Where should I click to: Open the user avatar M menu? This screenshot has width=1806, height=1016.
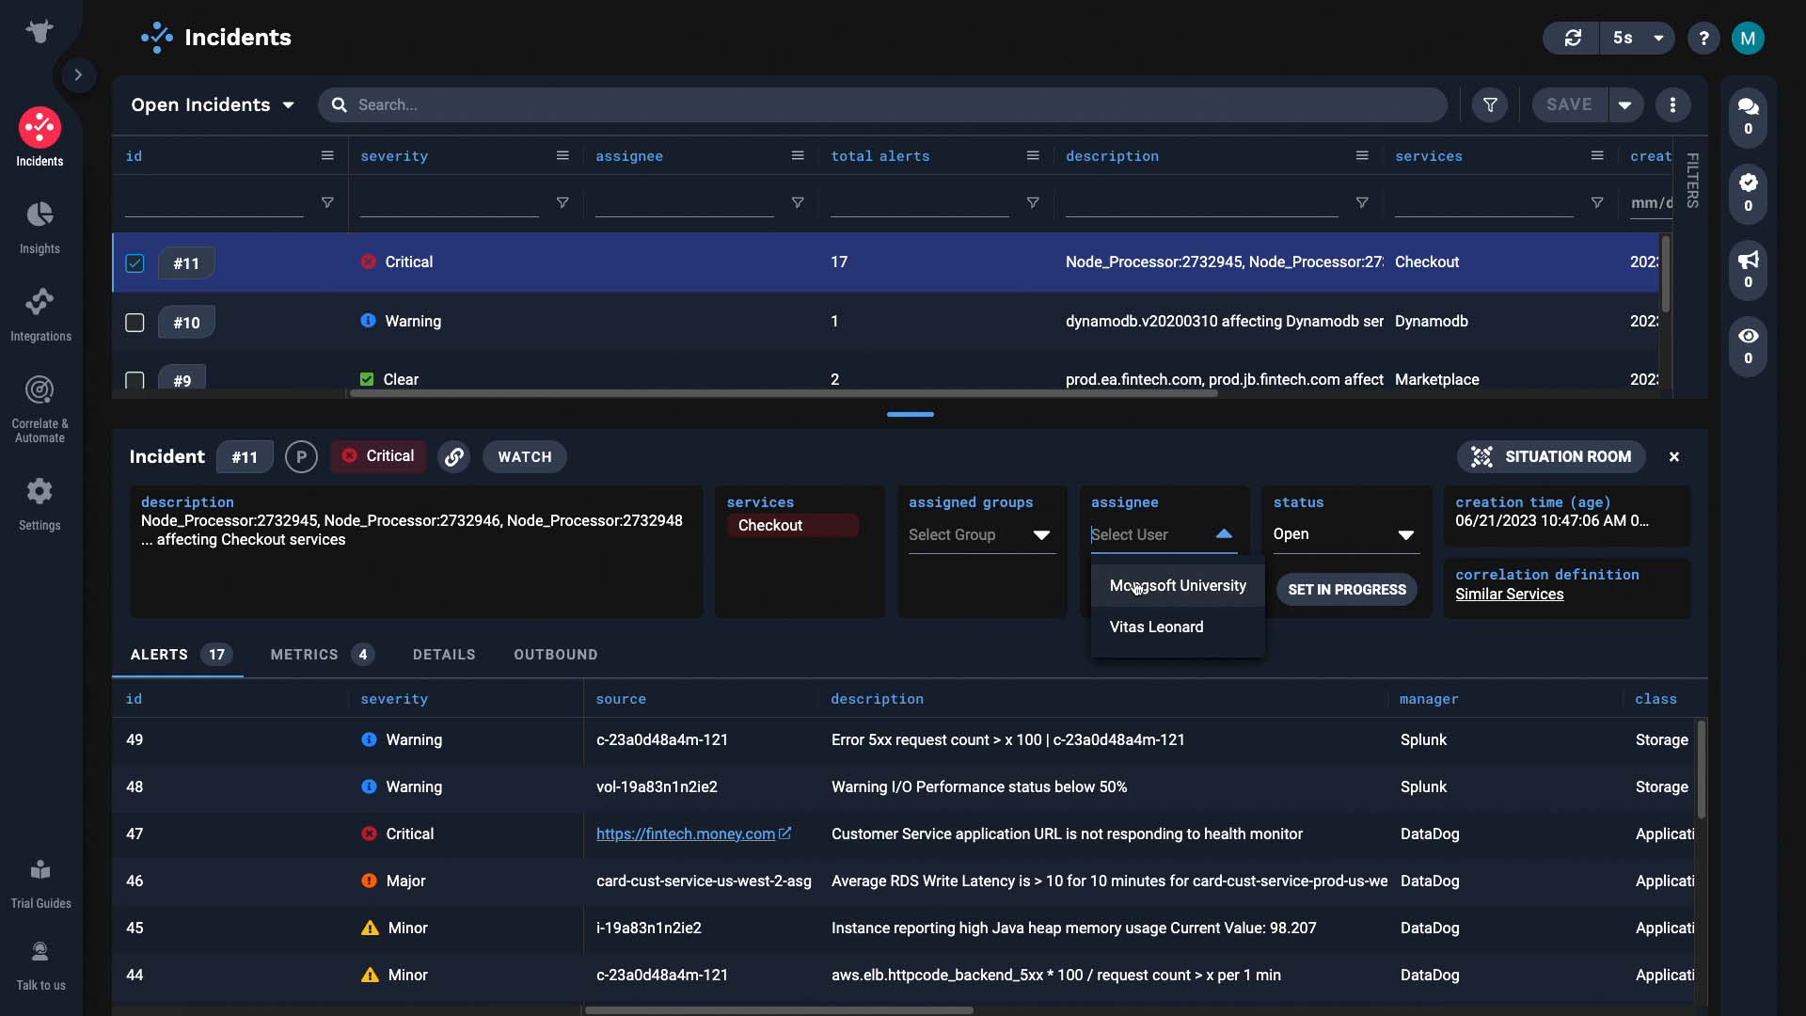[x=1748, y=38]
